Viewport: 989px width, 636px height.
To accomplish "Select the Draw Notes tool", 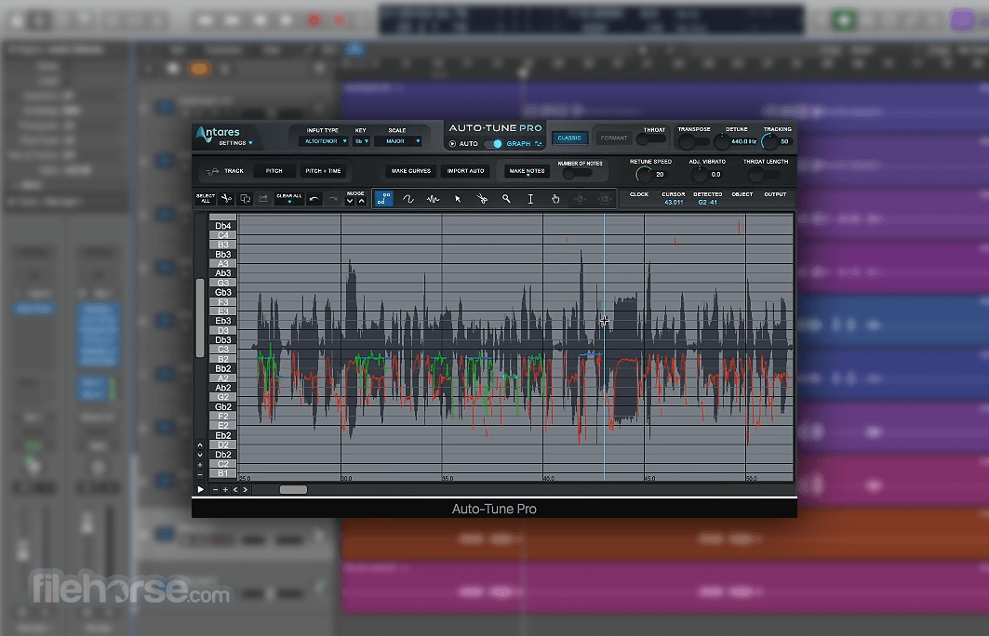I will 383,199.
